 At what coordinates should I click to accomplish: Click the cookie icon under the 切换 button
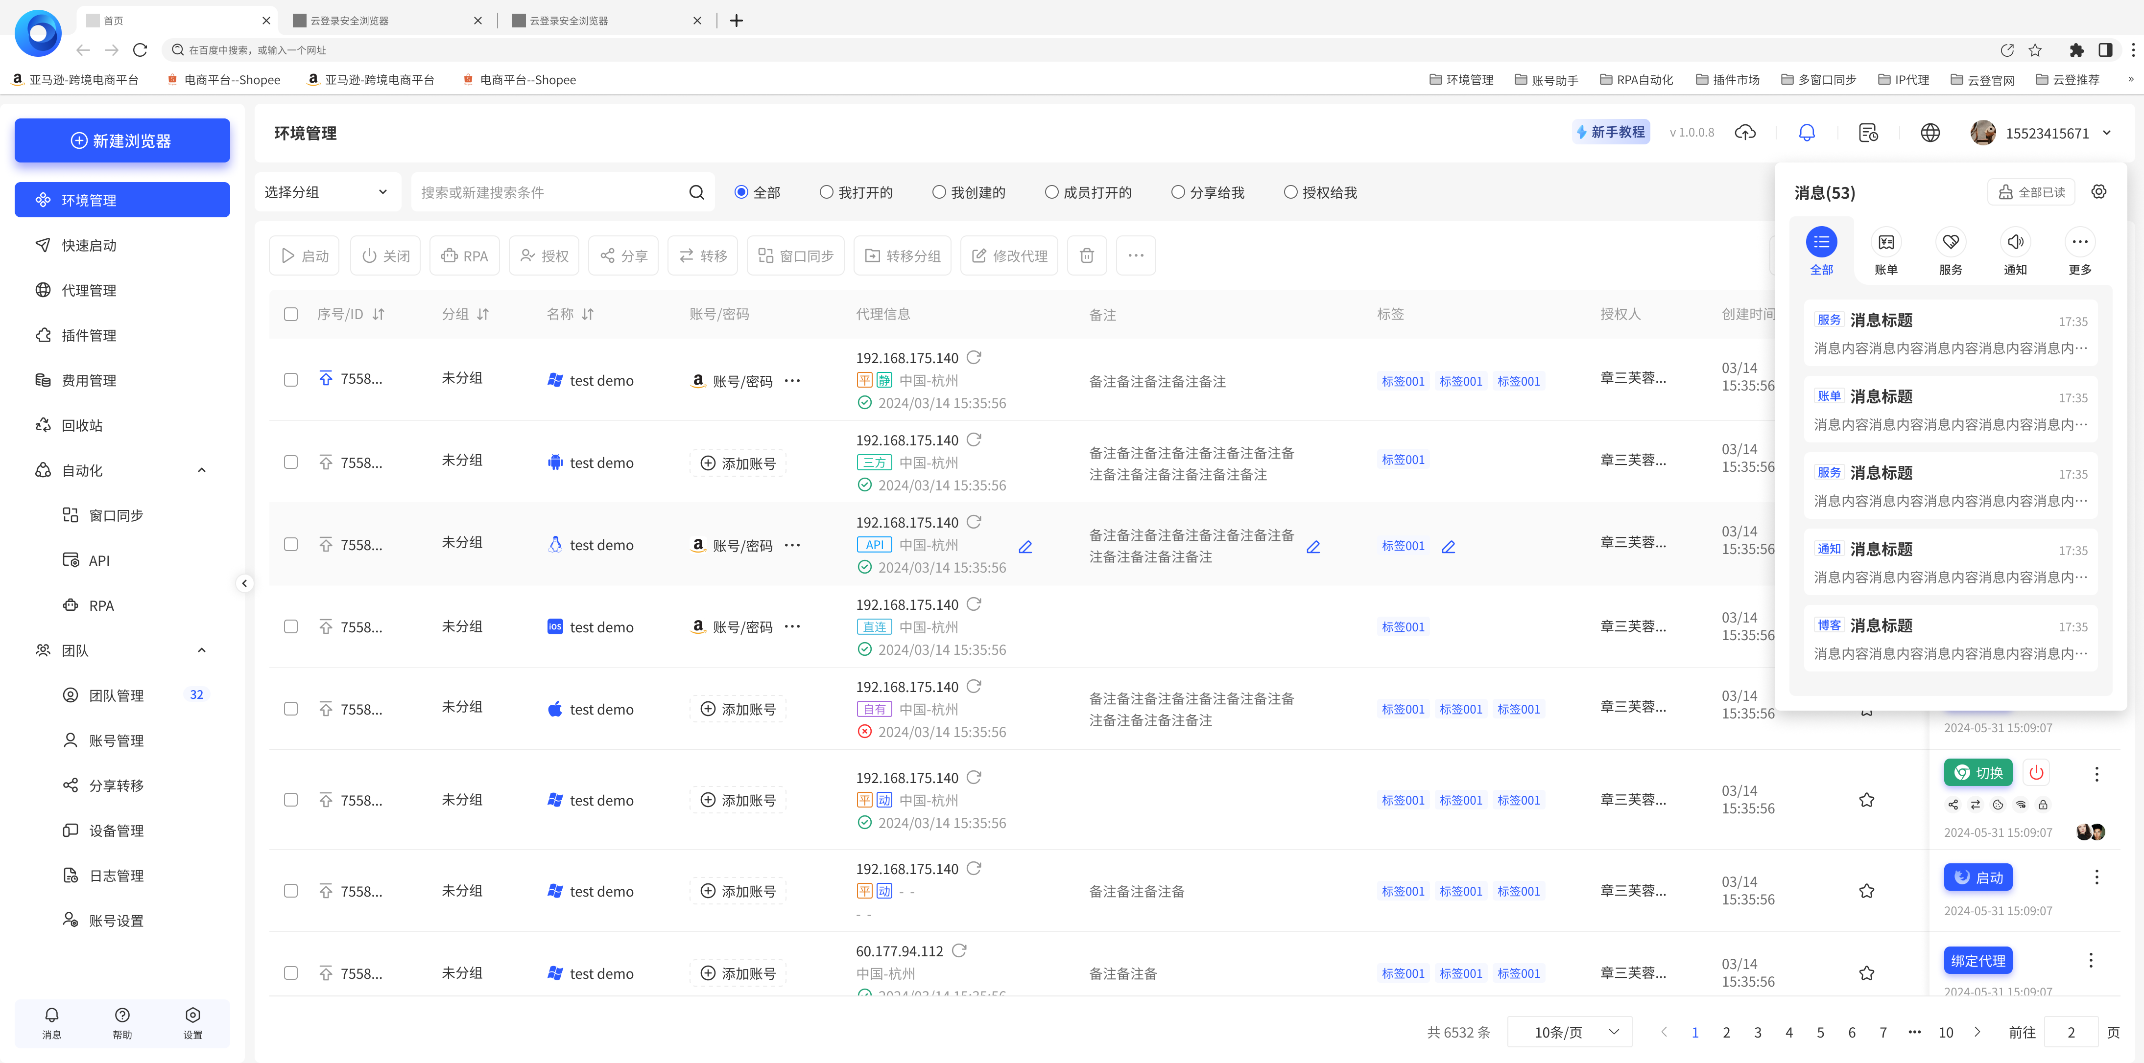(x=1998, y=804)
